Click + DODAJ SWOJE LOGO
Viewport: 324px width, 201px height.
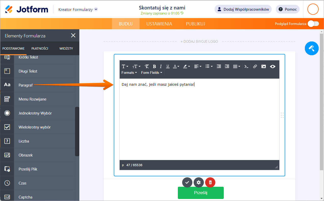[x=199, y=41]
